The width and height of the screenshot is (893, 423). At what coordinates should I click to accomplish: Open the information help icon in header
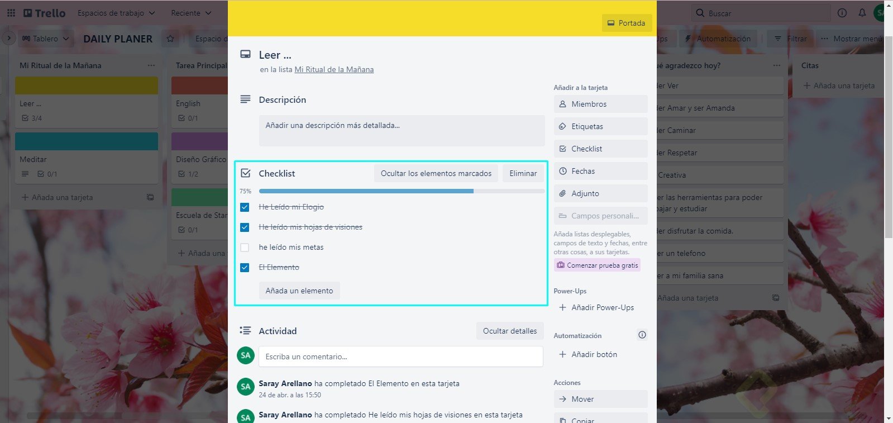842,13
